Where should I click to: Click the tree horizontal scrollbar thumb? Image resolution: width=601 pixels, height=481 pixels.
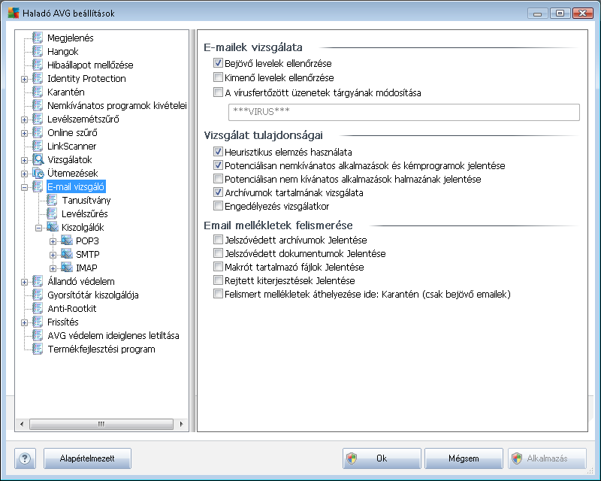point(101,424)
